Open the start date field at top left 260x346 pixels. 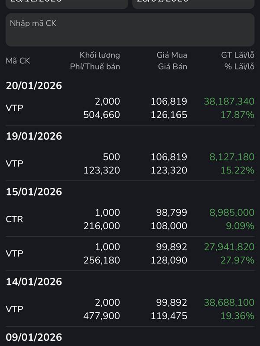pos(66,3)
